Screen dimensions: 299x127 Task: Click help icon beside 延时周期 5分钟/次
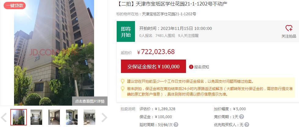[176, 125]
